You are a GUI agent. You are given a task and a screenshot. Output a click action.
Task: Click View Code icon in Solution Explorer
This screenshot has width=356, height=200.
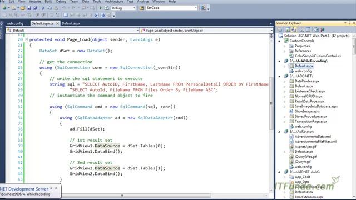(x=301, y=29)
